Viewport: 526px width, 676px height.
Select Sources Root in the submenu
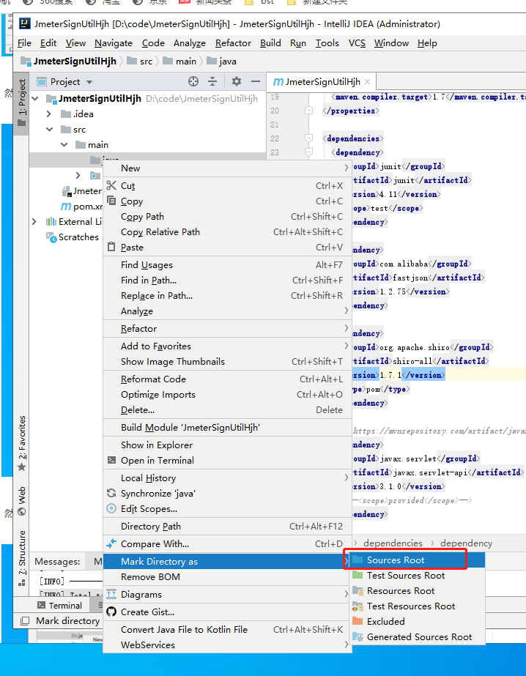[x=417, y=560]
